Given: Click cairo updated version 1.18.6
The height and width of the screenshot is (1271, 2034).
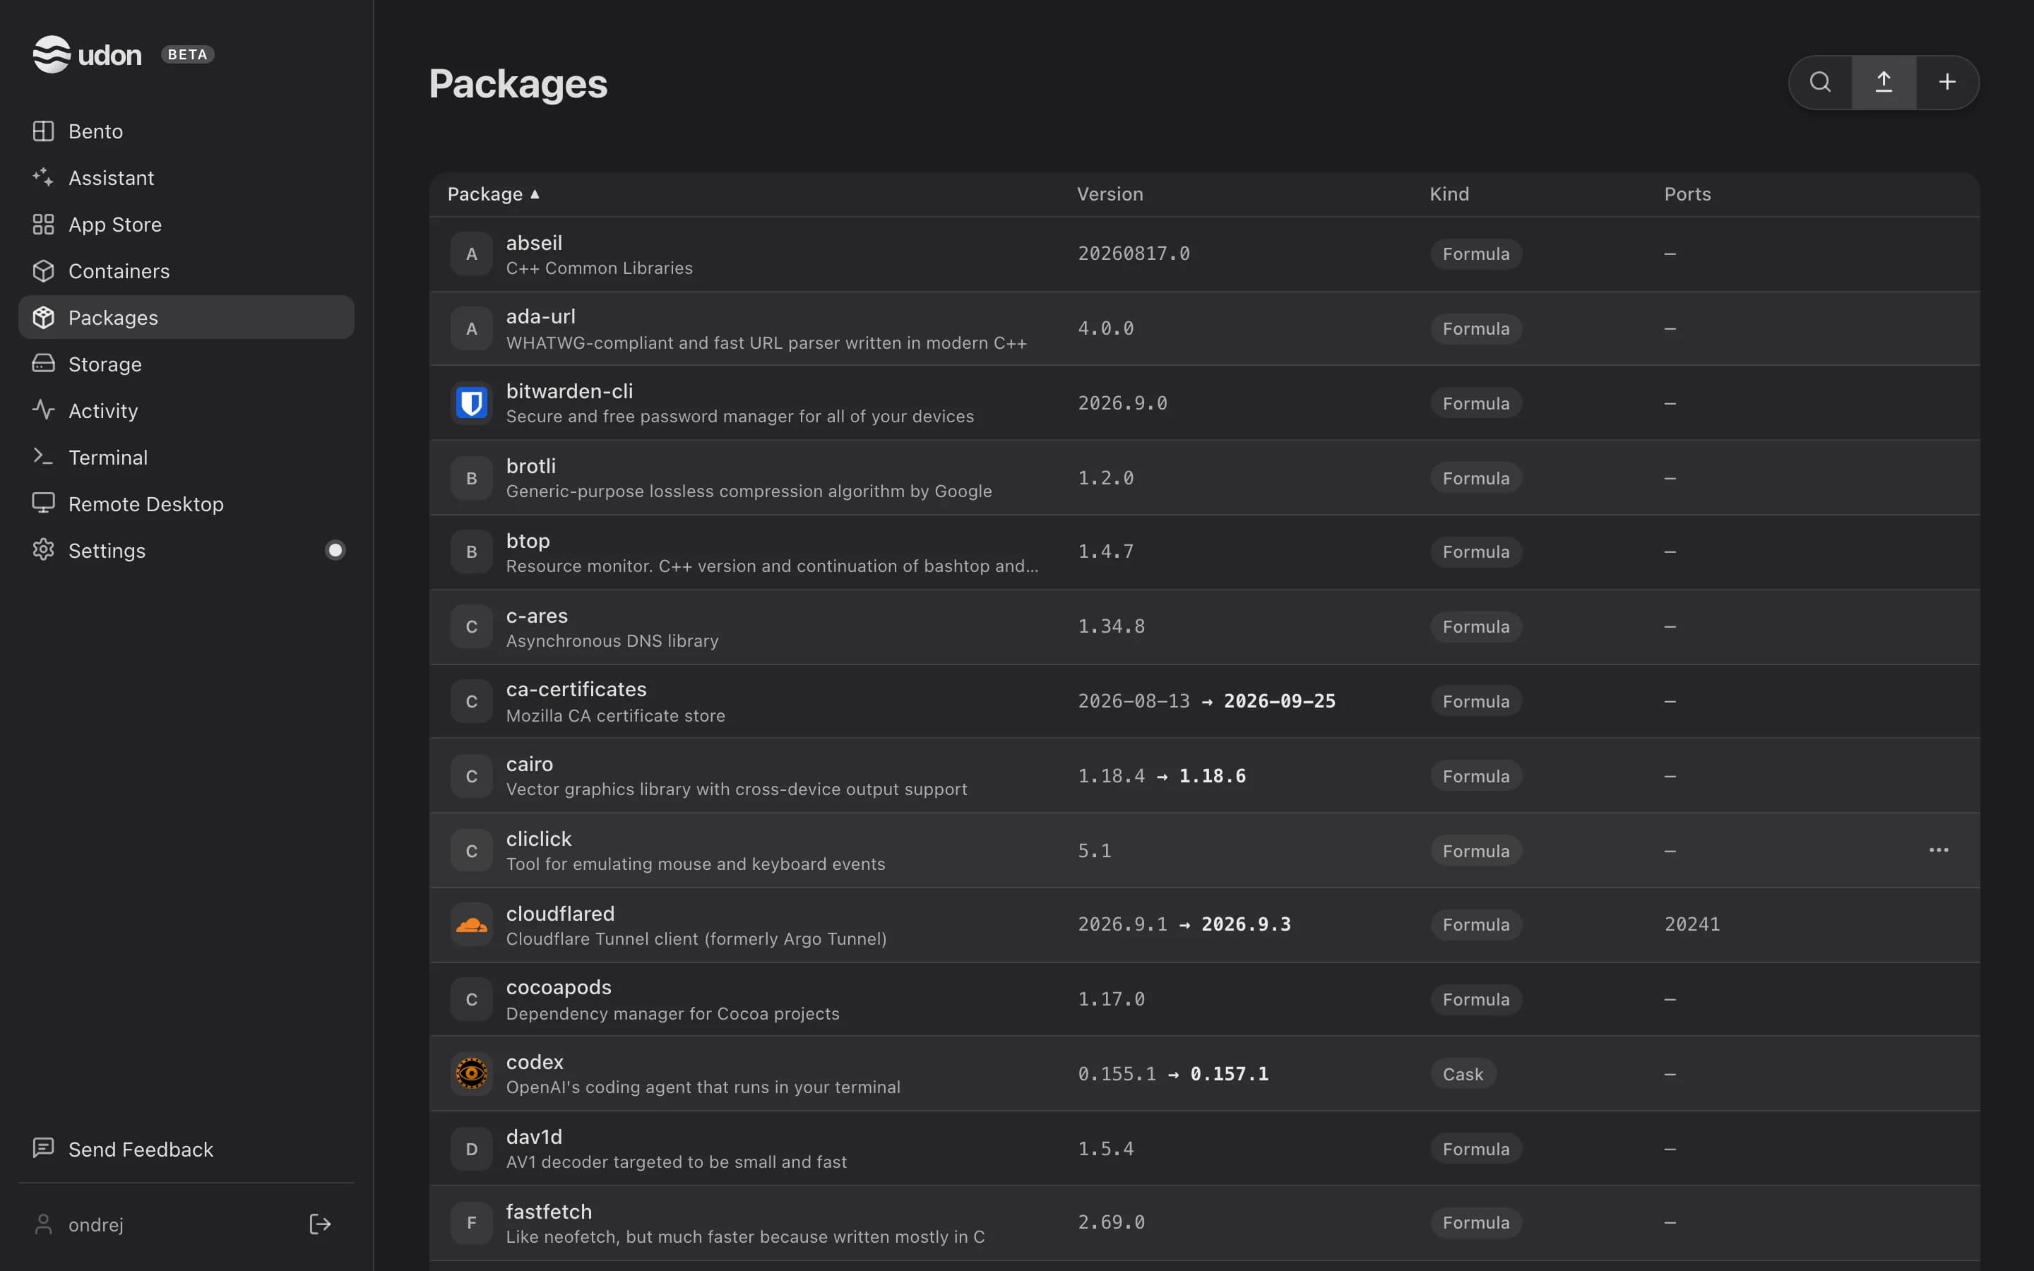Looking at the screenshot, I should tap(1212, 776).
